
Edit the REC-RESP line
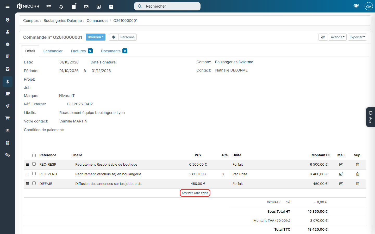click(341, 164)
